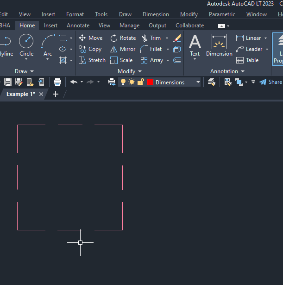Switch to the Annotate ribbon tab
This screenshot has height=285, width=283.
pos(78,25)
